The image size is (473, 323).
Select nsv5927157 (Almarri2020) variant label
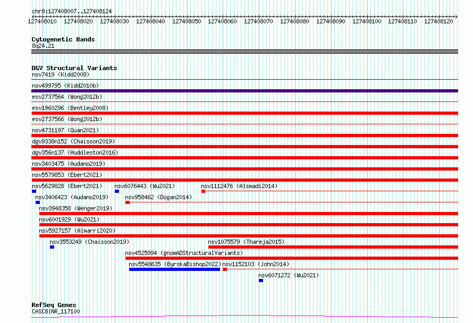pos(77,231)
